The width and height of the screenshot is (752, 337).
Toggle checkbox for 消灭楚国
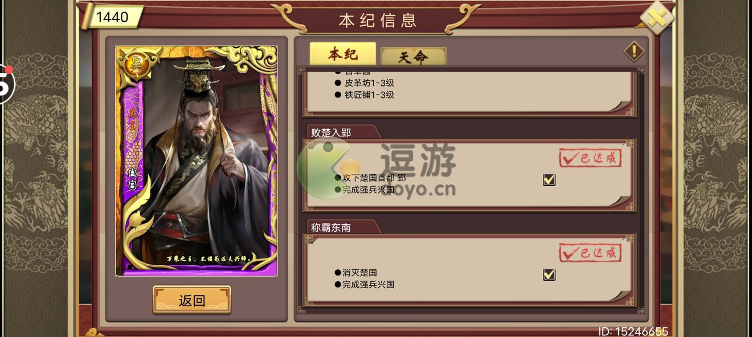[x=549, y=274]
